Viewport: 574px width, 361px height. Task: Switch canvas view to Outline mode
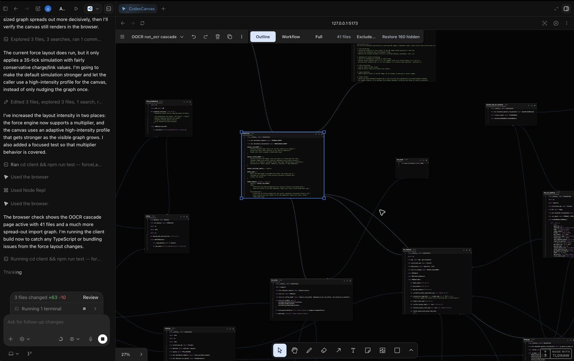[x=263, y=37]
